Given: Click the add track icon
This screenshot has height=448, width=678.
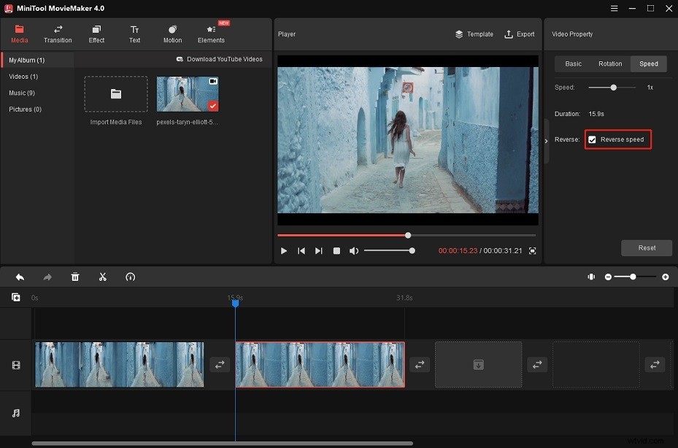Looking at the screenshot, I should 16,297.
